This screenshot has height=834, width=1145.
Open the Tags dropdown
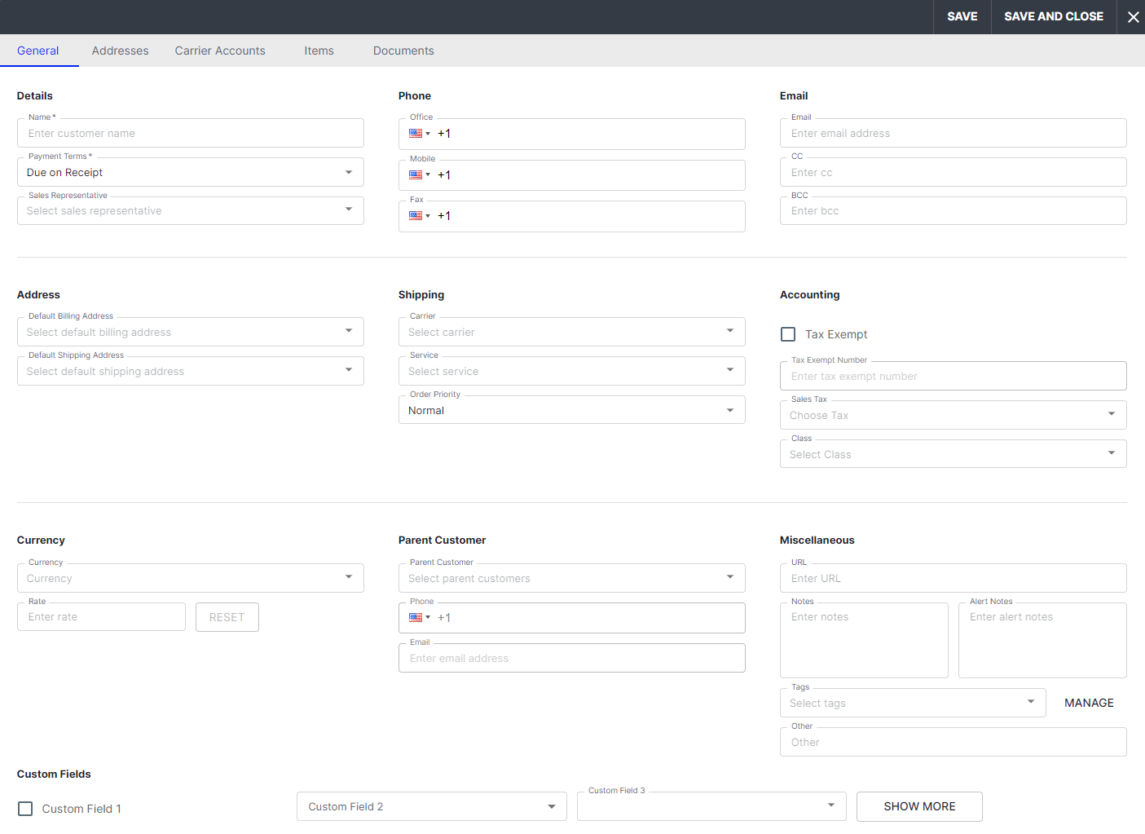pos(913,703)
